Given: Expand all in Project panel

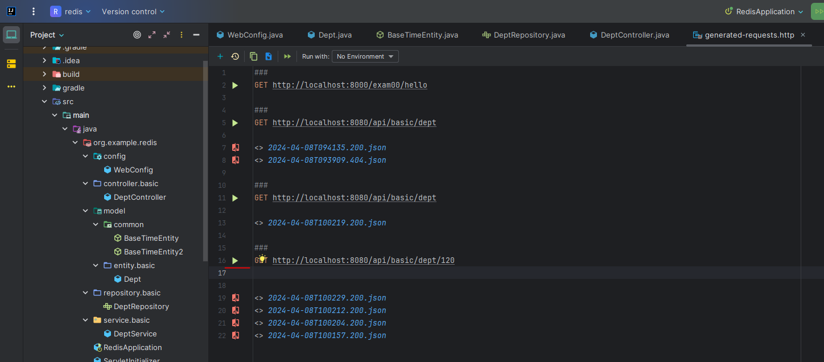Looking at the screenshot, I should pyautogui.click(x=152, y=35).
